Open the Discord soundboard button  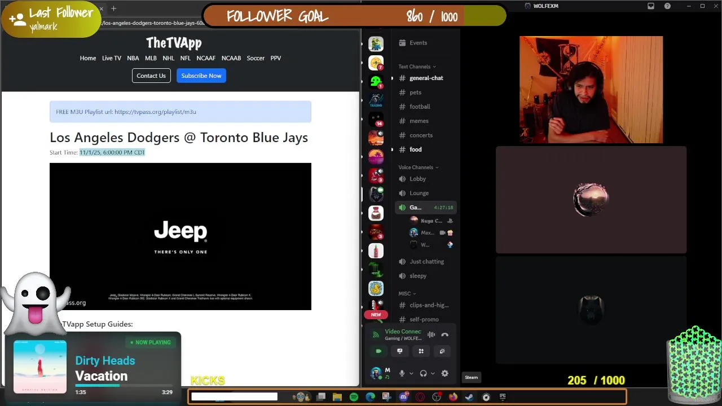[x=442, y=351]
